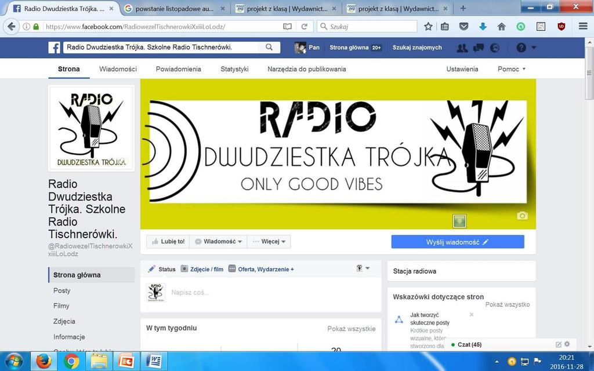Open Filmy in the sidebar

click(61, 306)
